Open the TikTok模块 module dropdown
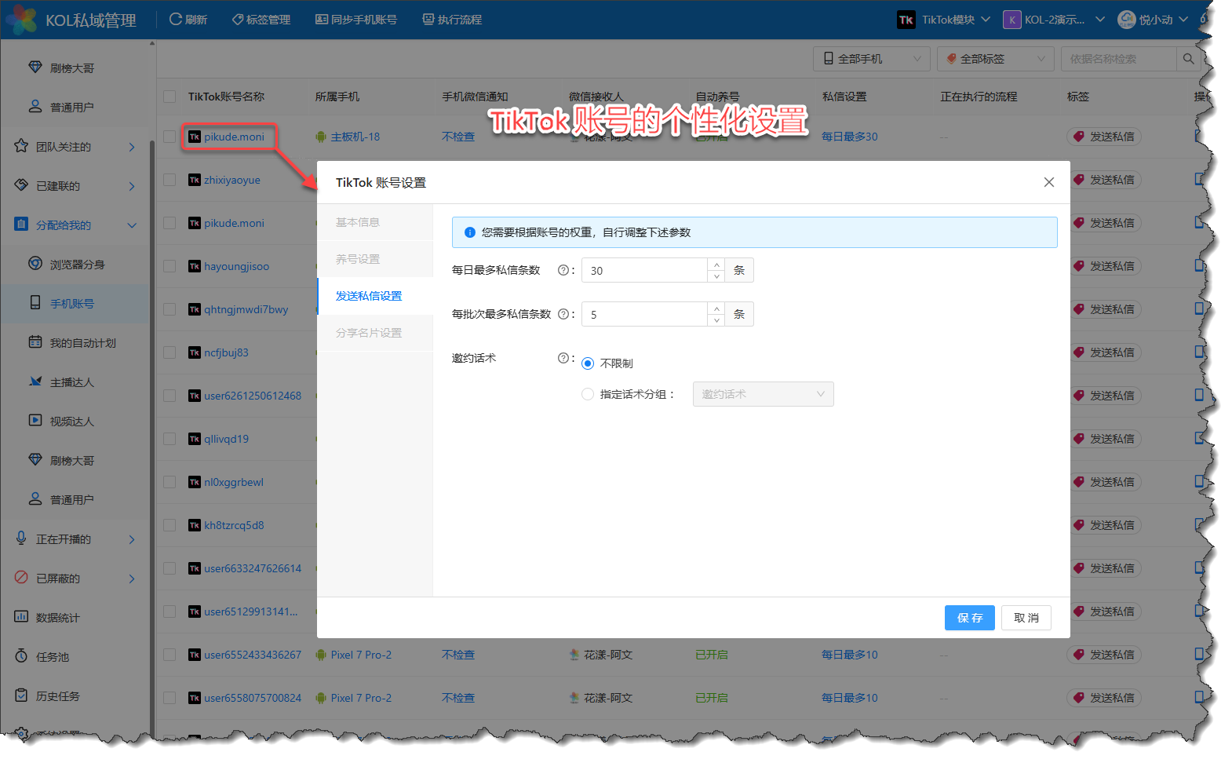 tap(944, 20)
